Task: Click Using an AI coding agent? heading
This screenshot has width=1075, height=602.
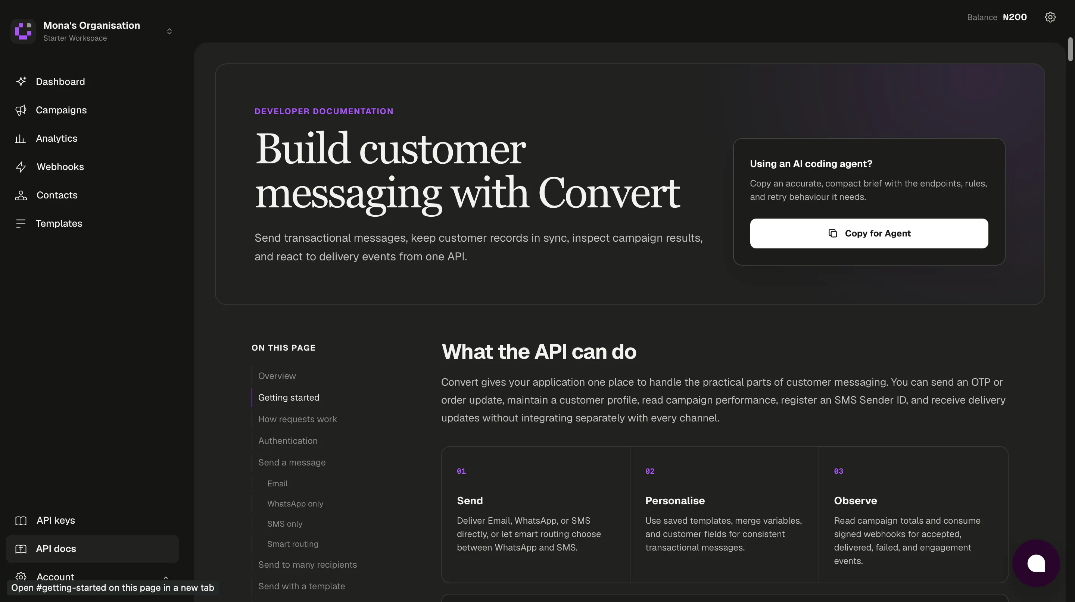Action: (811, 164)
